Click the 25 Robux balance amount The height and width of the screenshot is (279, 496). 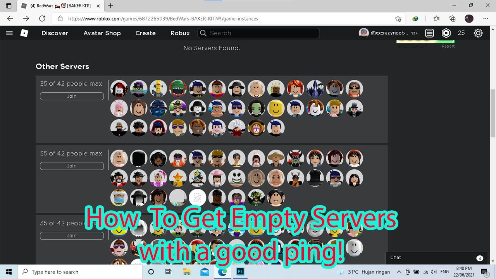pos(461,33)
